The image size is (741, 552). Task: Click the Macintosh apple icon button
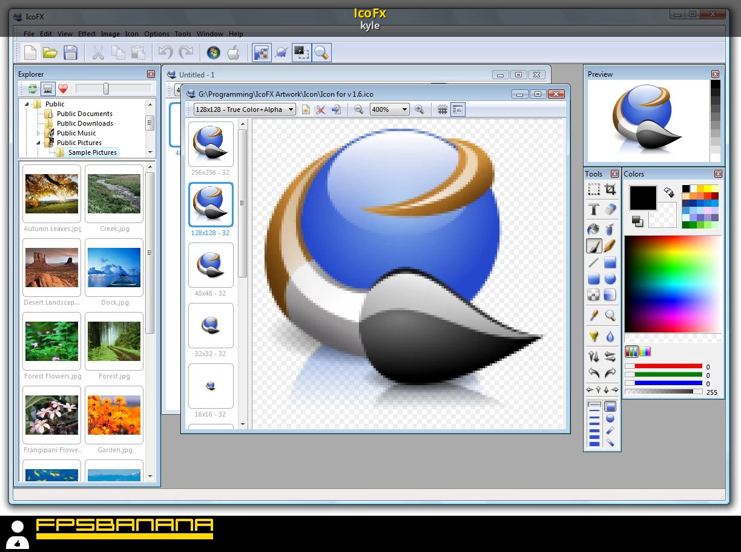234,53
